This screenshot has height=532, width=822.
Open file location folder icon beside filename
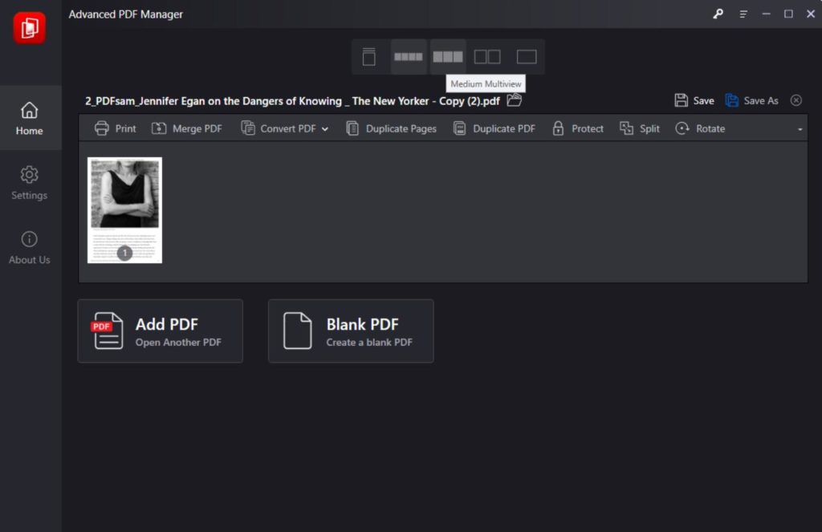(x=515, y=99)
